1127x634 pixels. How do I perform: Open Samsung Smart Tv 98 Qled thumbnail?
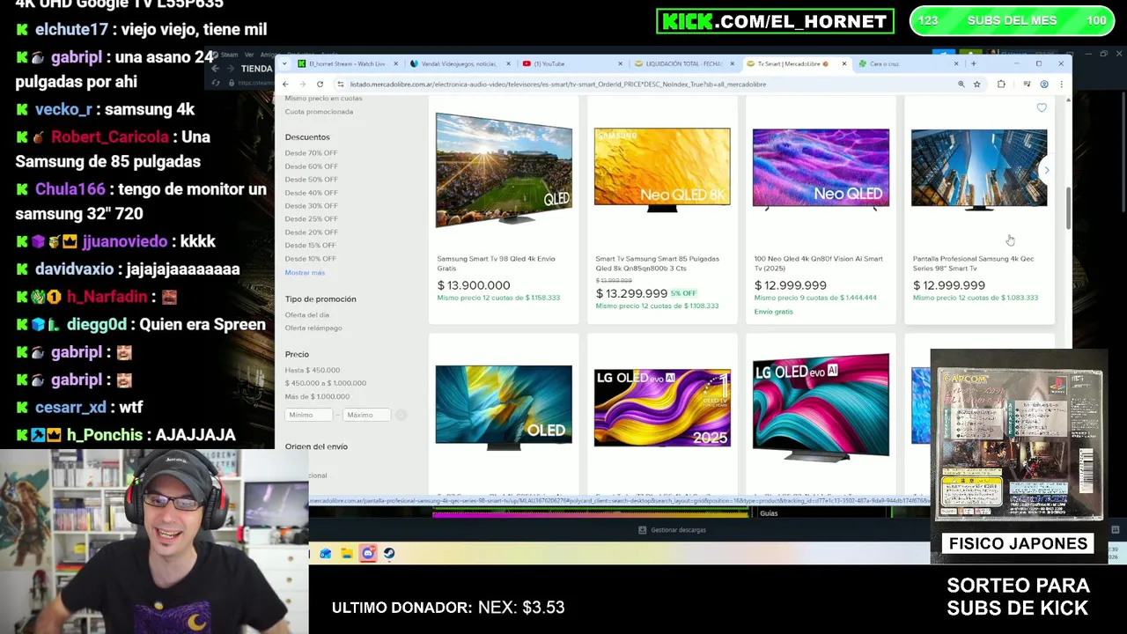click(504, 170)
